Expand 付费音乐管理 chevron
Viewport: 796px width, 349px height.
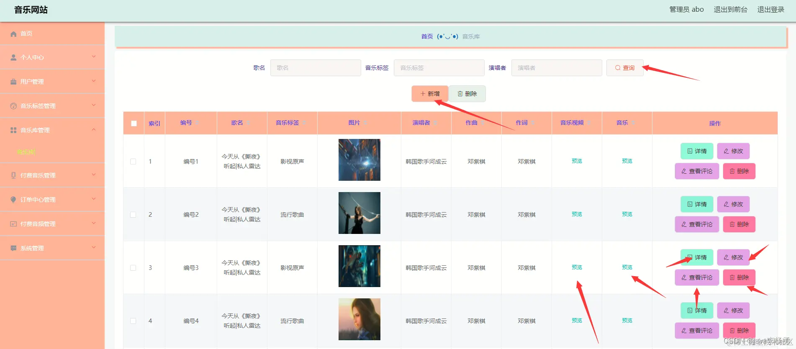pos(94,174)
